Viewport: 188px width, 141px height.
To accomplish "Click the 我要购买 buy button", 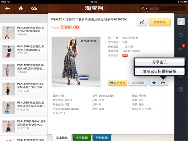I will (x=160, y=22).
